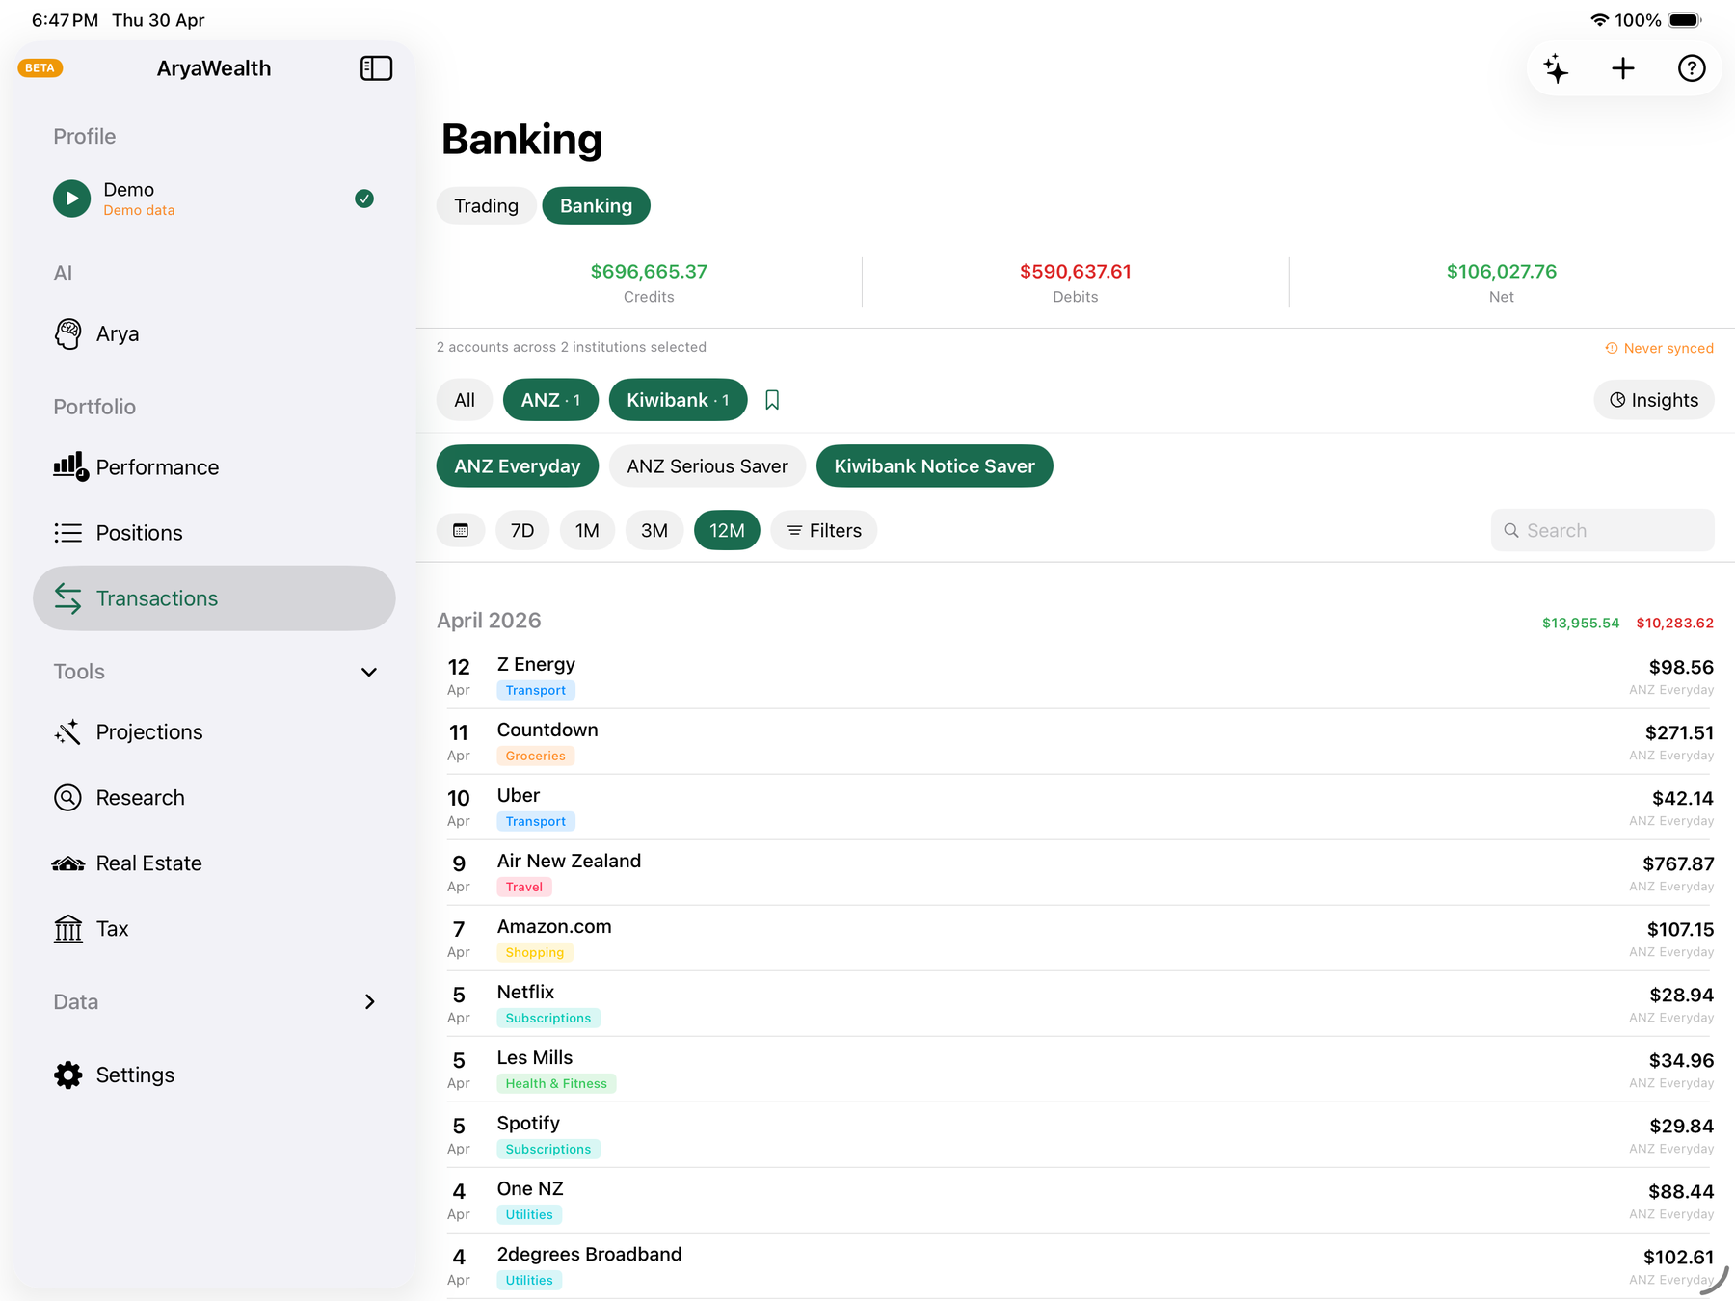Click the Never synced clock icon

click(x=1611, y=348)
